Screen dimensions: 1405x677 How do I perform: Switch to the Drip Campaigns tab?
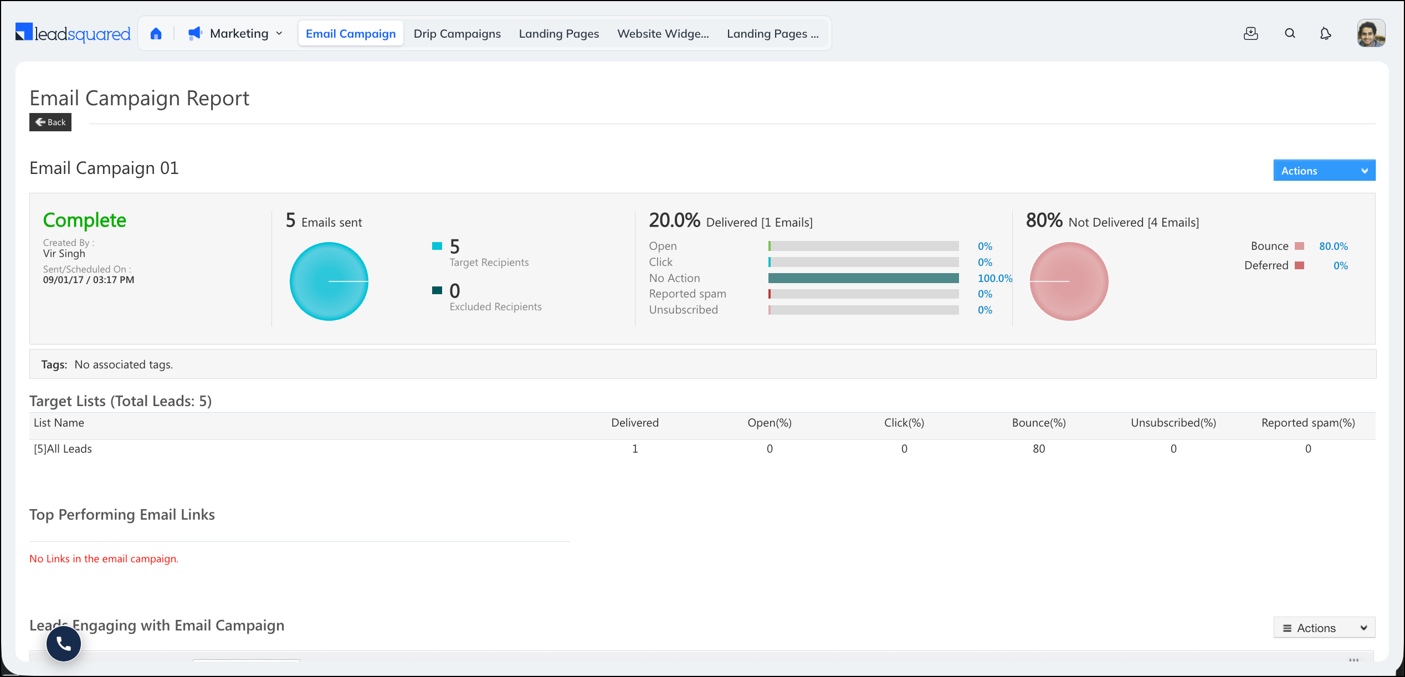[457, 34]
